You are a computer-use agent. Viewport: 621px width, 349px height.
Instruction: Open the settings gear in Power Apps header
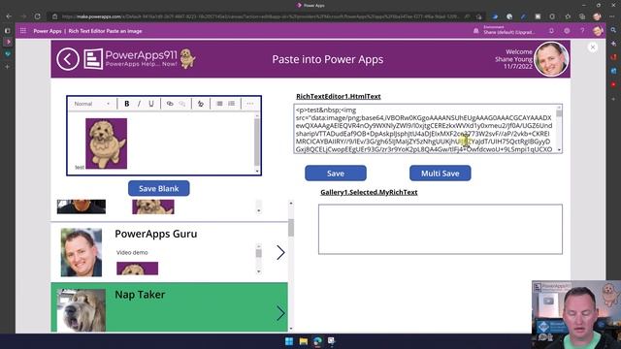tap(567, 30)
